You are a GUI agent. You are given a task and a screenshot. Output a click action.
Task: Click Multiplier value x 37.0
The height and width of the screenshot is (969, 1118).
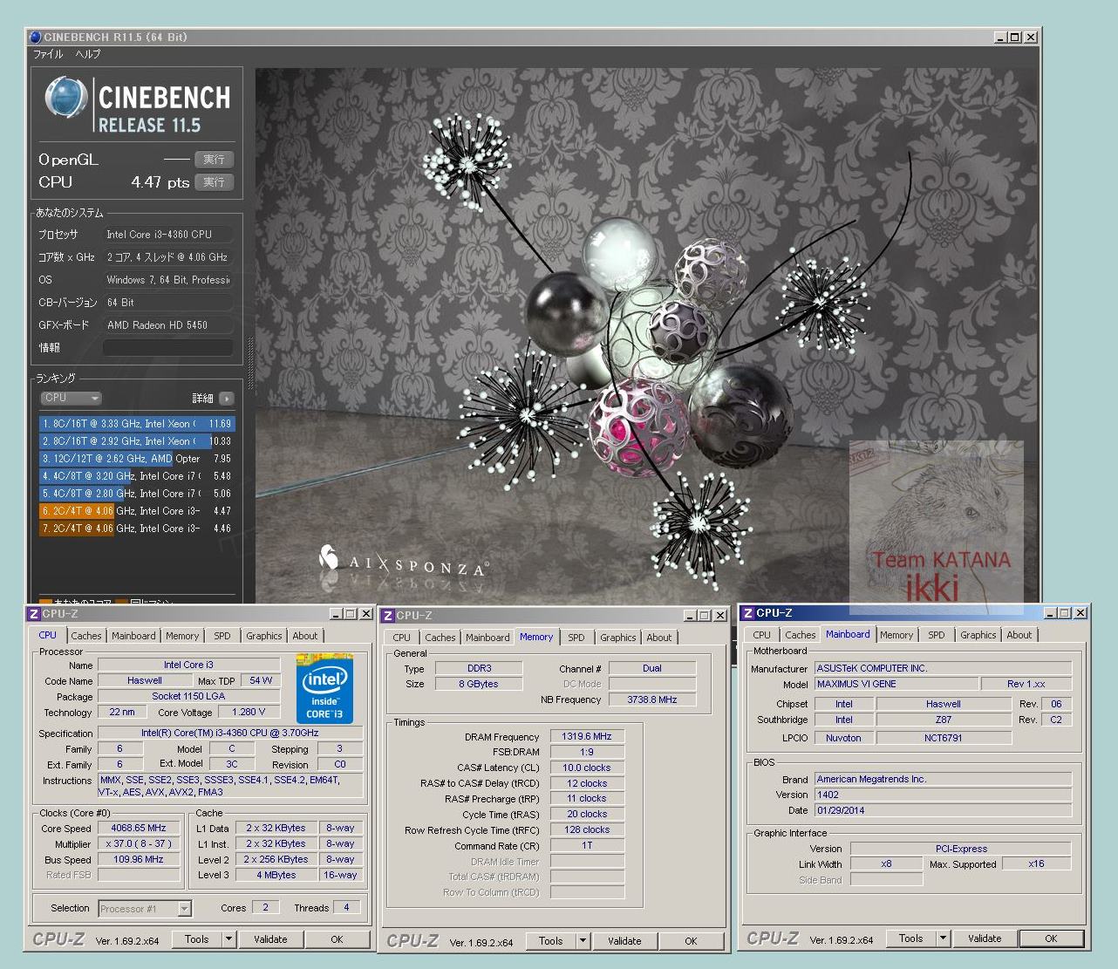point(139,844)
